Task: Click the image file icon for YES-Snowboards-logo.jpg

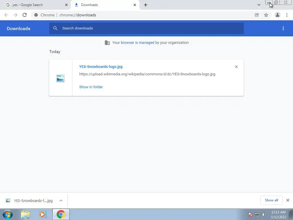Action: [x=60, y=78]
